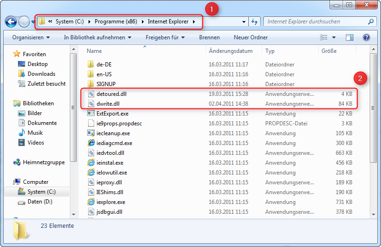Refresh the folder view
Image resolution: width=381 pixels, height=247 pixels.
254,22
